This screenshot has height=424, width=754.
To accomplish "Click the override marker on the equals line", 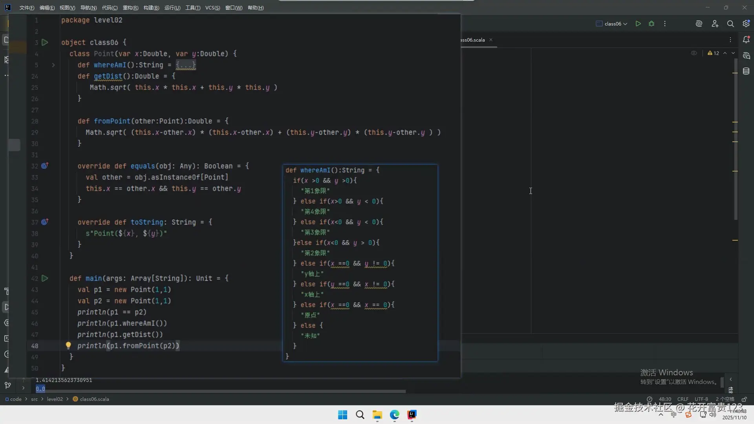I will 45,166.
